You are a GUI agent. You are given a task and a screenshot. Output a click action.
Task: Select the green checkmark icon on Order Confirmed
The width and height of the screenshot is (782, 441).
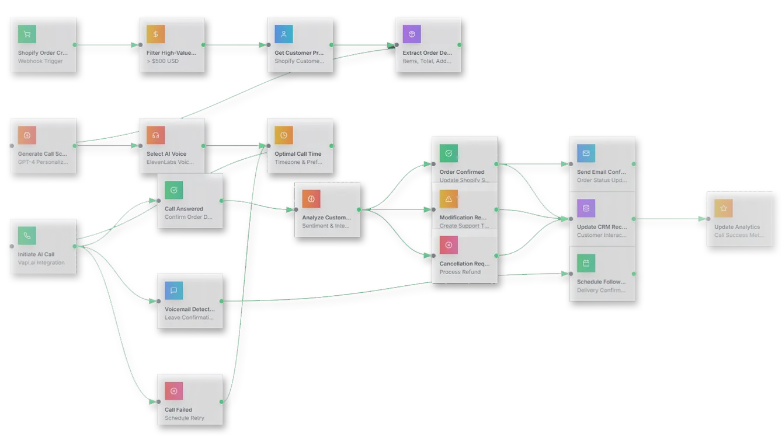click(447, 153)
